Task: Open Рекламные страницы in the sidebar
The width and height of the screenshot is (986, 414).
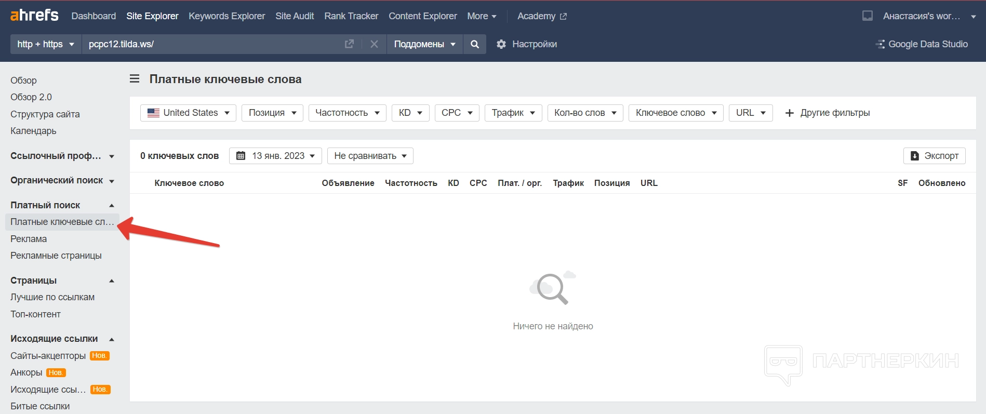Action: tap(56, 256)
